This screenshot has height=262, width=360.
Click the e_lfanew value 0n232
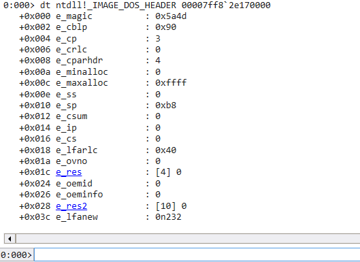pyautogui.click(x=168, y=217)
